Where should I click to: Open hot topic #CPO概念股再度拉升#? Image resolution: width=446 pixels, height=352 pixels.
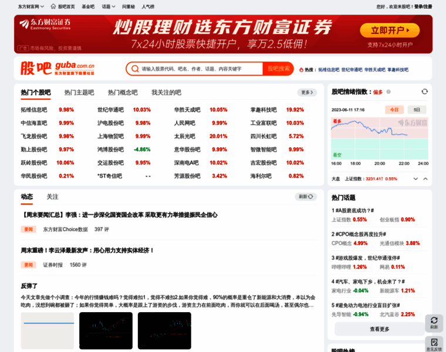click(359, 234)
